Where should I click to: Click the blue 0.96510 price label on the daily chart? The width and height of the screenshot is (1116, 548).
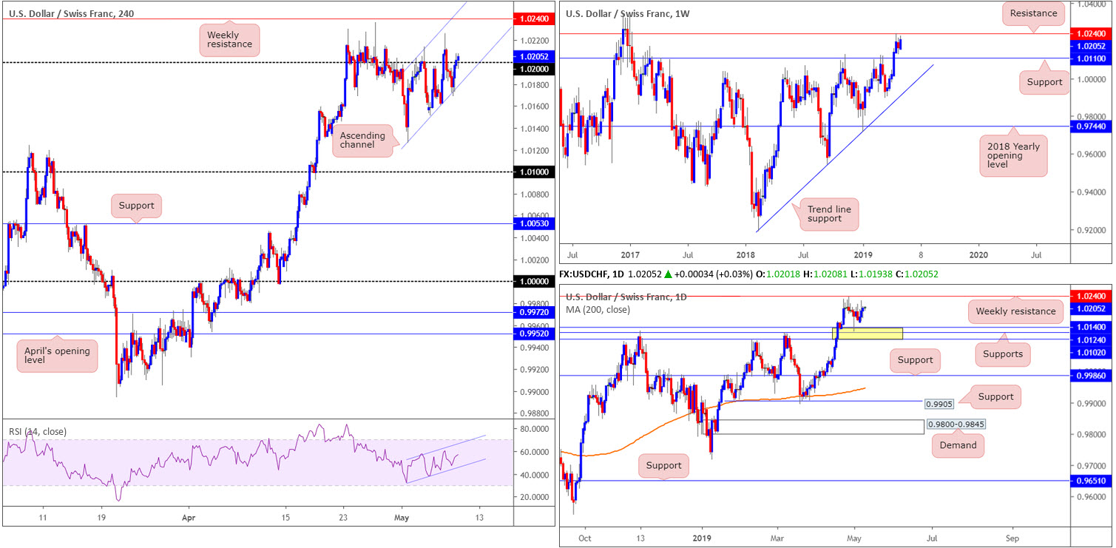coord(1092,480)
